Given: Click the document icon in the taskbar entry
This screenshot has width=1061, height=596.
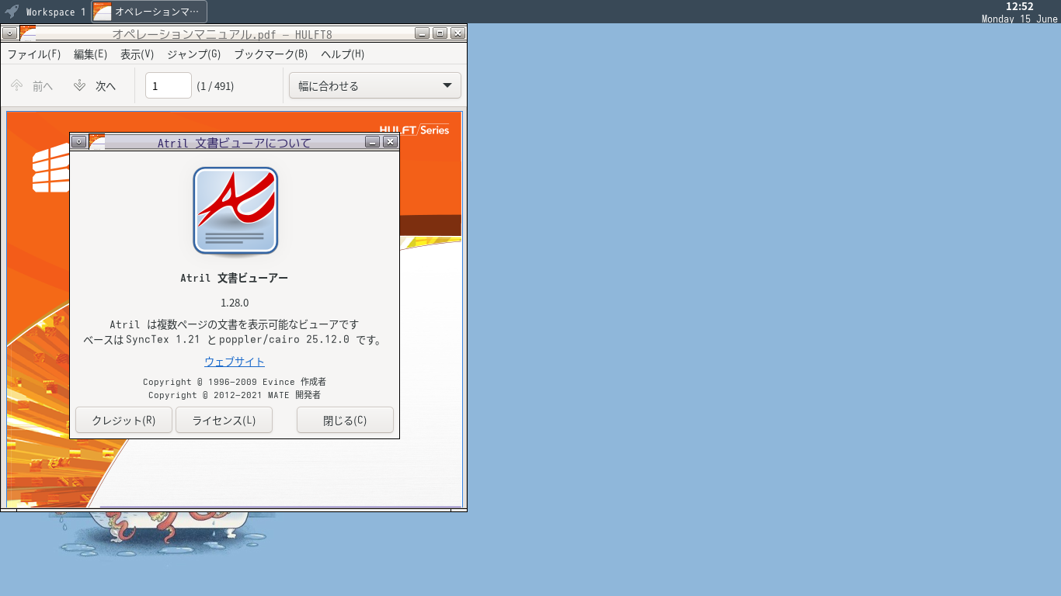Looking at the screenshot, I should point(102,12).
